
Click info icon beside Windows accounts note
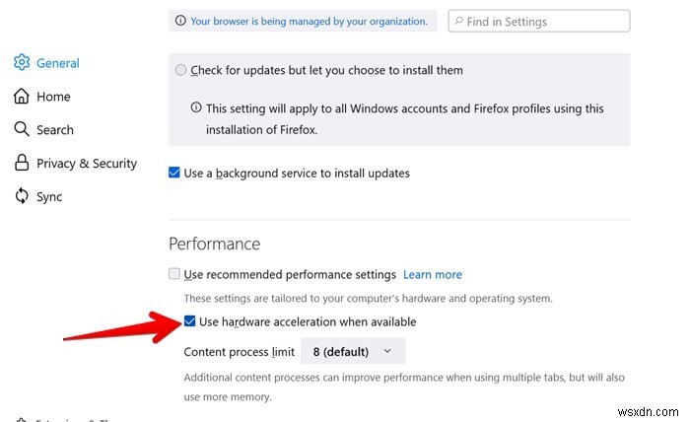[x=196, y=108]
